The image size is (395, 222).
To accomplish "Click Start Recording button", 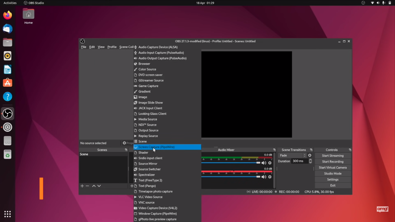I will tap(333, 162).
